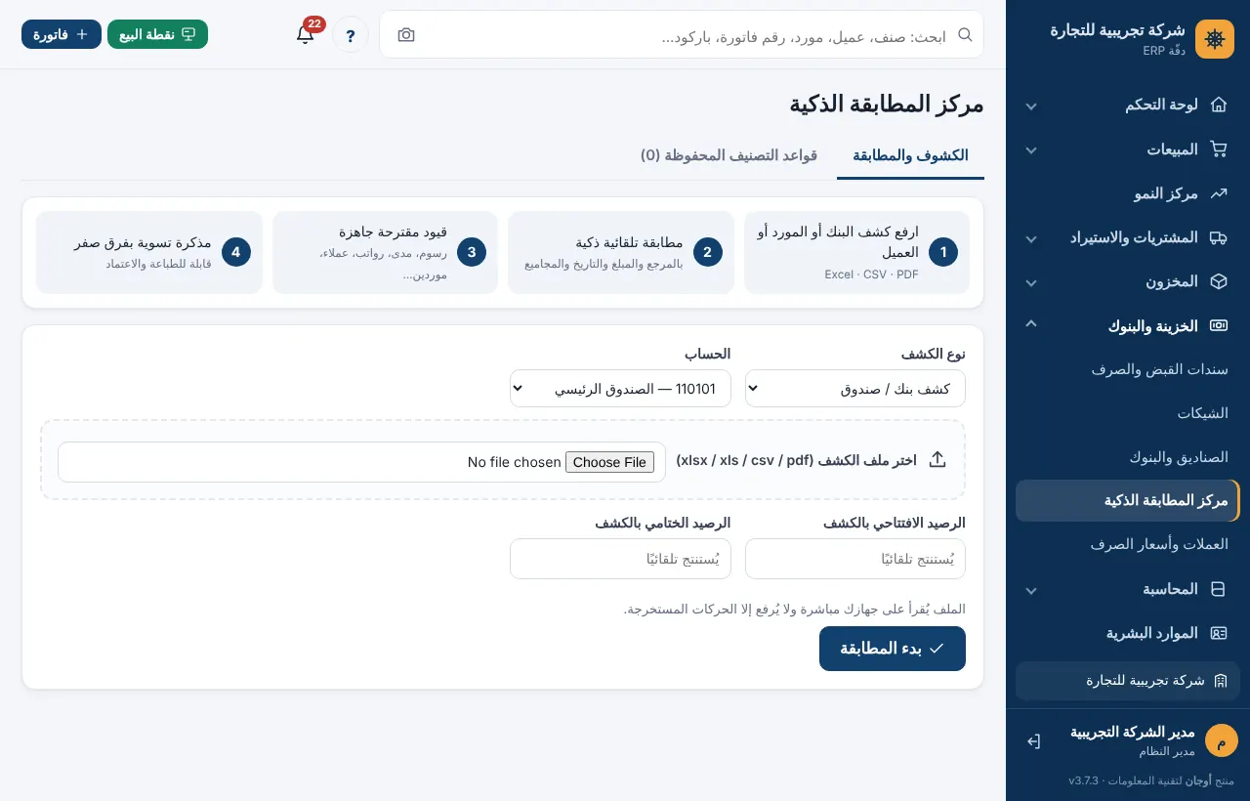
Task: Click the truck icon for المشتريات والاستيراد
Action: click(x=1219, y=237)
